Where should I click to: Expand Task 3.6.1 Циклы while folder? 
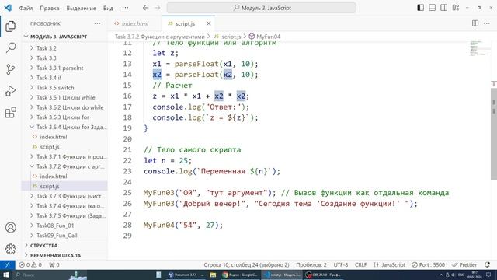click(64, 97)
